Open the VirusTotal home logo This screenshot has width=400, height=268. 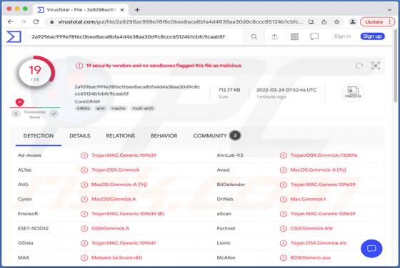14,36
